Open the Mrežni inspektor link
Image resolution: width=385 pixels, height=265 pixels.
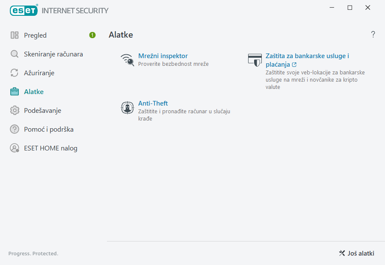(163, 56)
